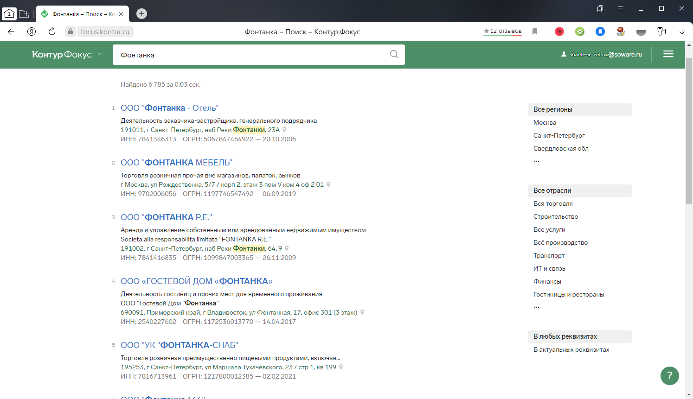Screen dimensions: 693x399
Task: Open browser main menu three lines icon
Action: [621, 8]
